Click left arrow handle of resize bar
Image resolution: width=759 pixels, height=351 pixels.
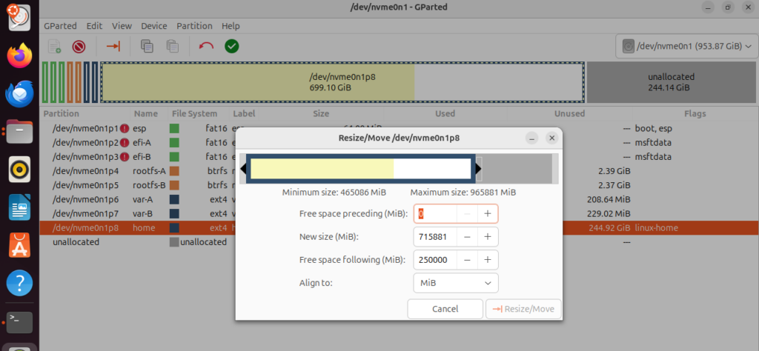tap(243, 169)
